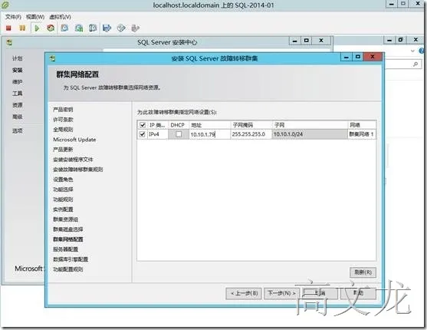Click the Take Snapshot toolbar icon
Image resolution: width=427 pixels, height=330 pixels.
pos(64,28)
